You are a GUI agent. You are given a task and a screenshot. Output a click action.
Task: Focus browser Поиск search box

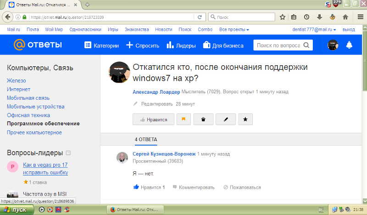pyautogui.click(x=242, y=17)
